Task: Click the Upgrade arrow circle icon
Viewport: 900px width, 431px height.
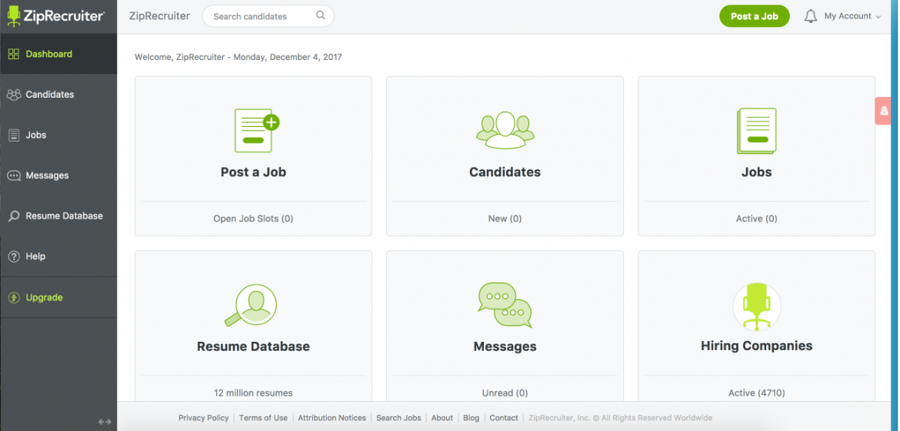Action: click(14, 298)
